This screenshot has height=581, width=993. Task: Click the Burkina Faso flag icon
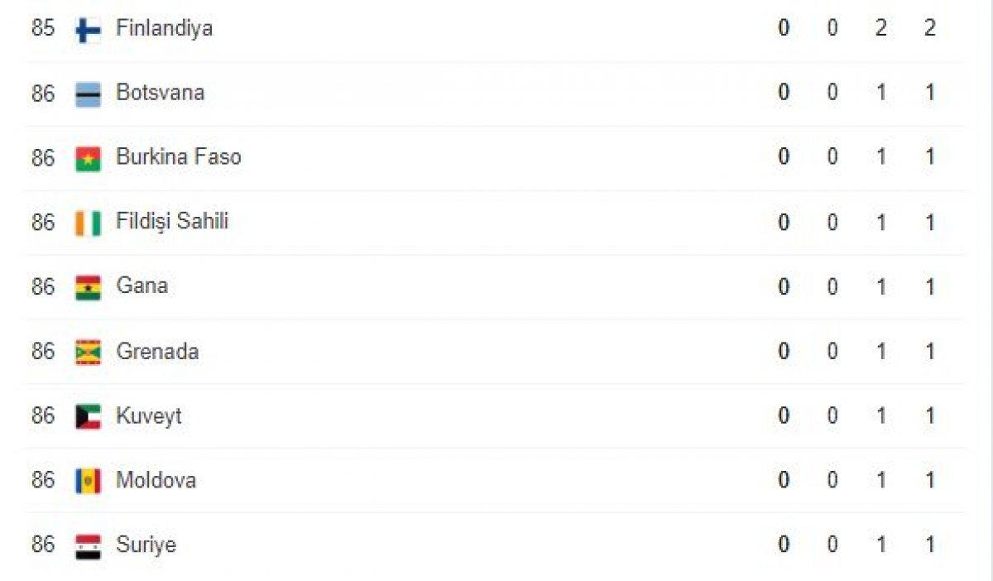(x=88, y=159)
